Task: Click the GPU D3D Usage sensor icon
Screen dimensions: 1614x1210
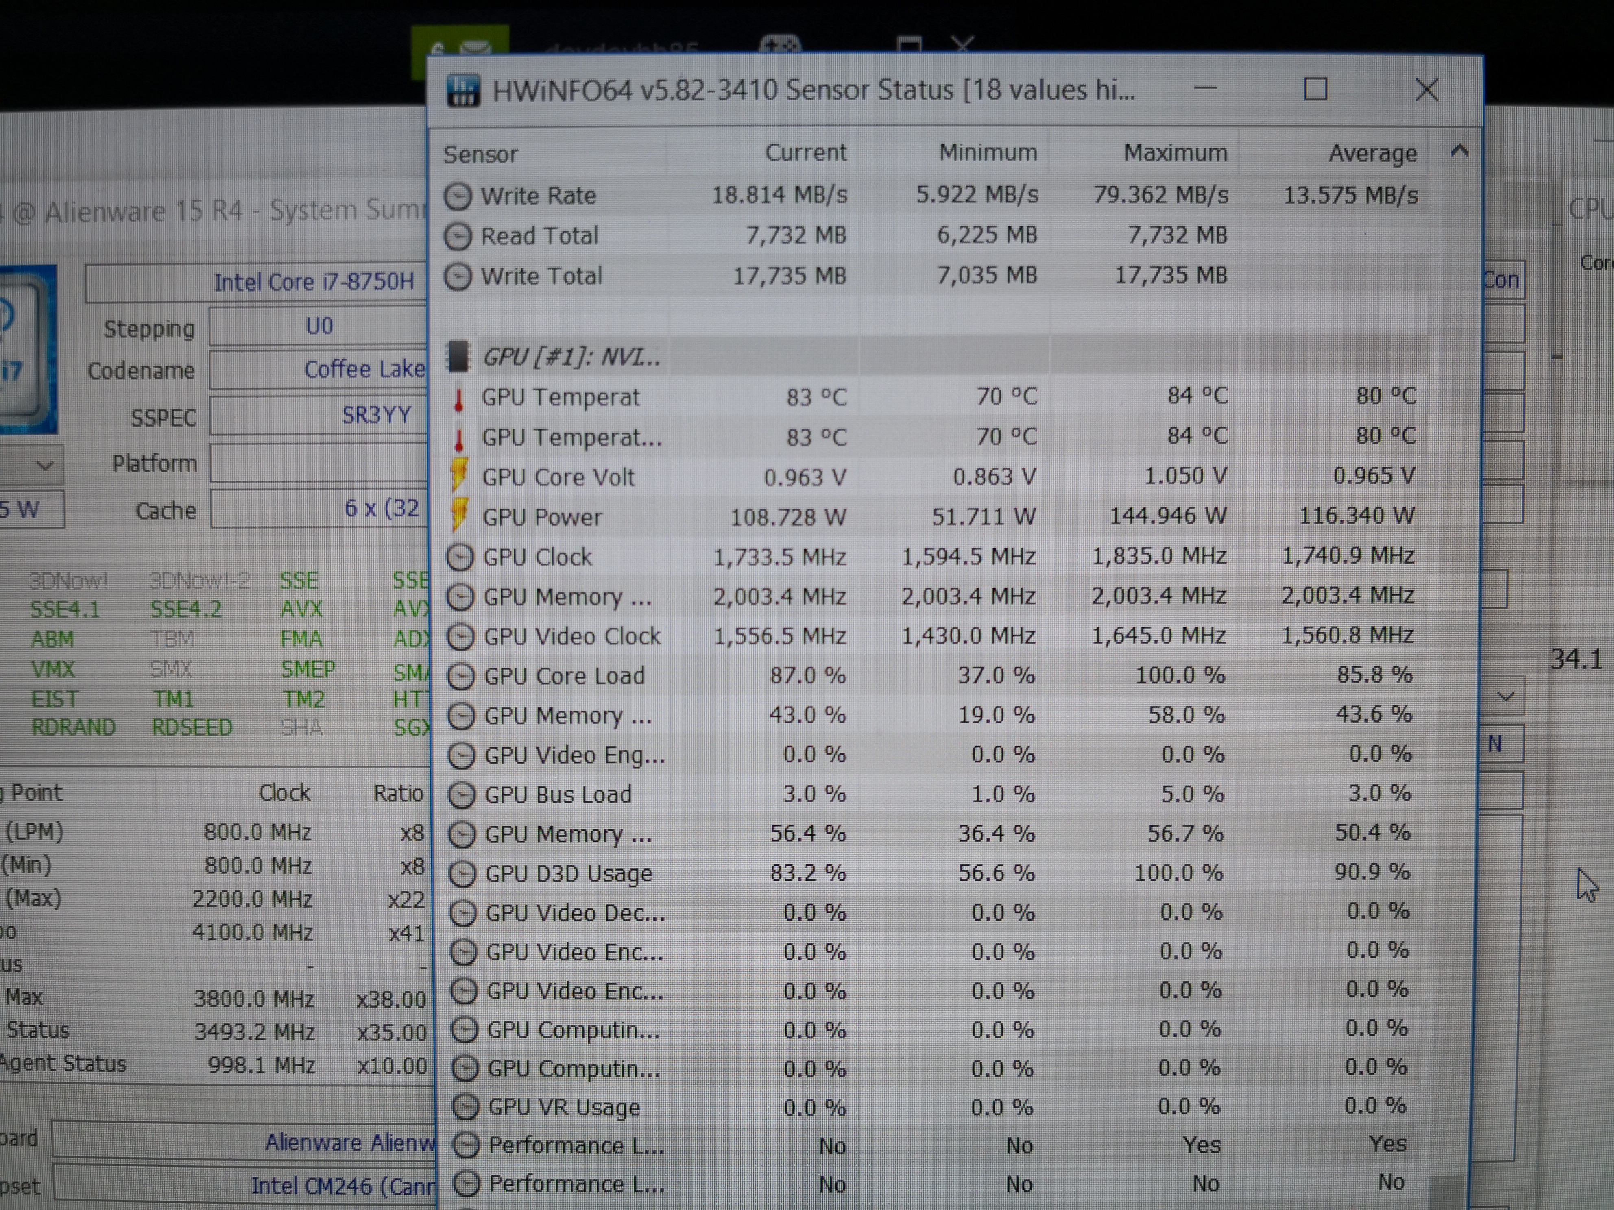Action: [462, 874]
